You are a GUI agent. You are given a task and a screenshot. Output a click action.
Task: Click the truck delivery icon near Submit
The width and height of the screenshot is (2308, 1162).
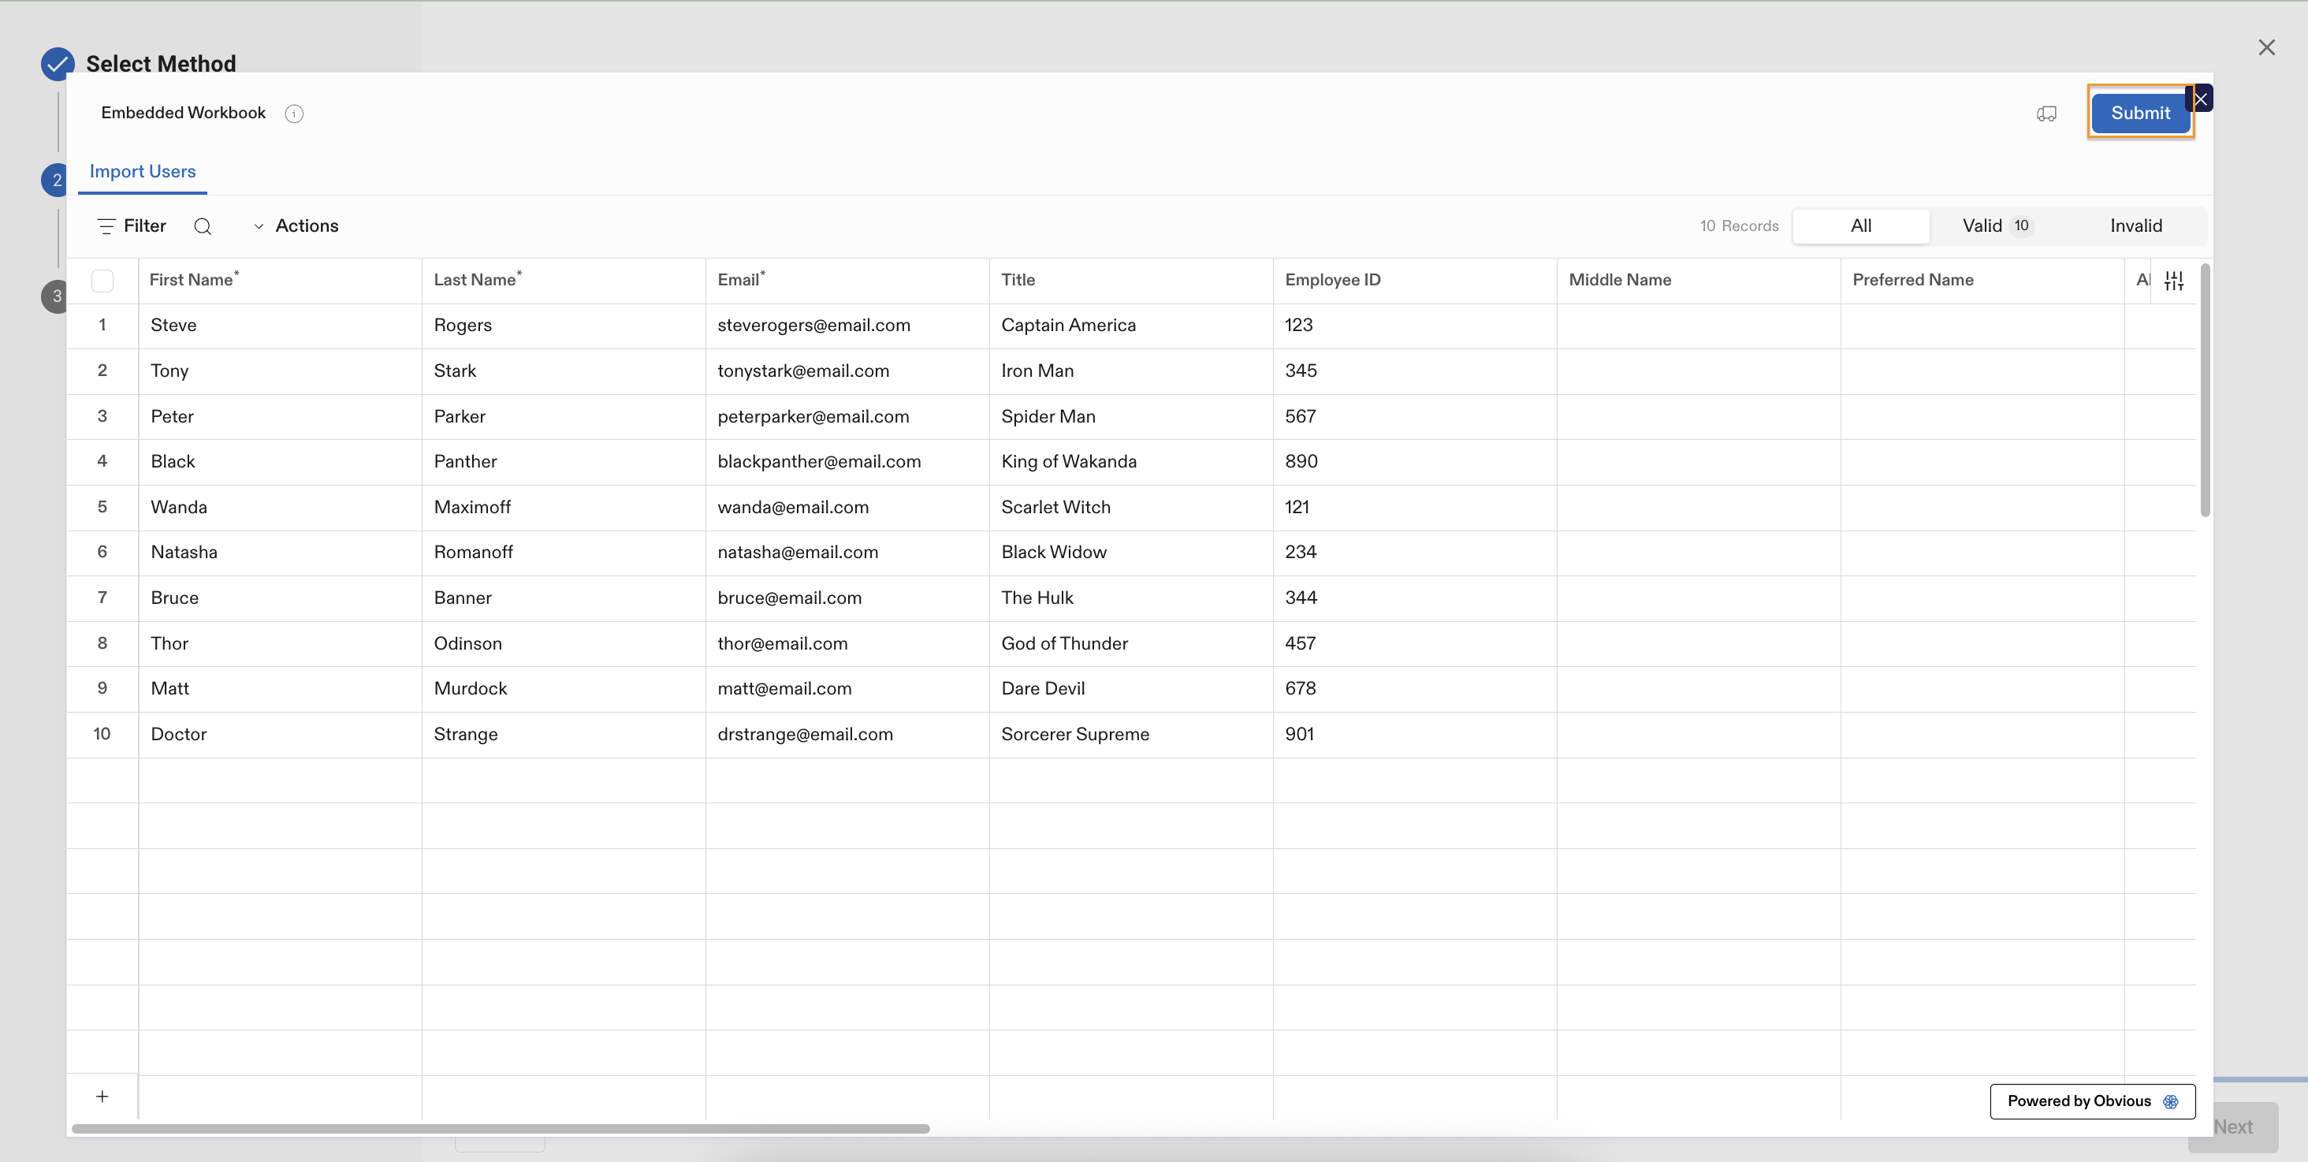[2046, 113]
